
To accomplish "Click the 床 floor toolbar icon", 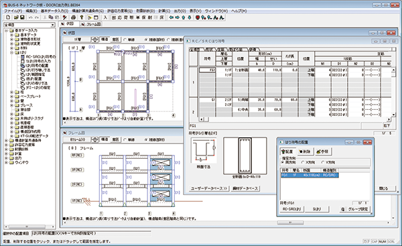I will tap(161, 17).
